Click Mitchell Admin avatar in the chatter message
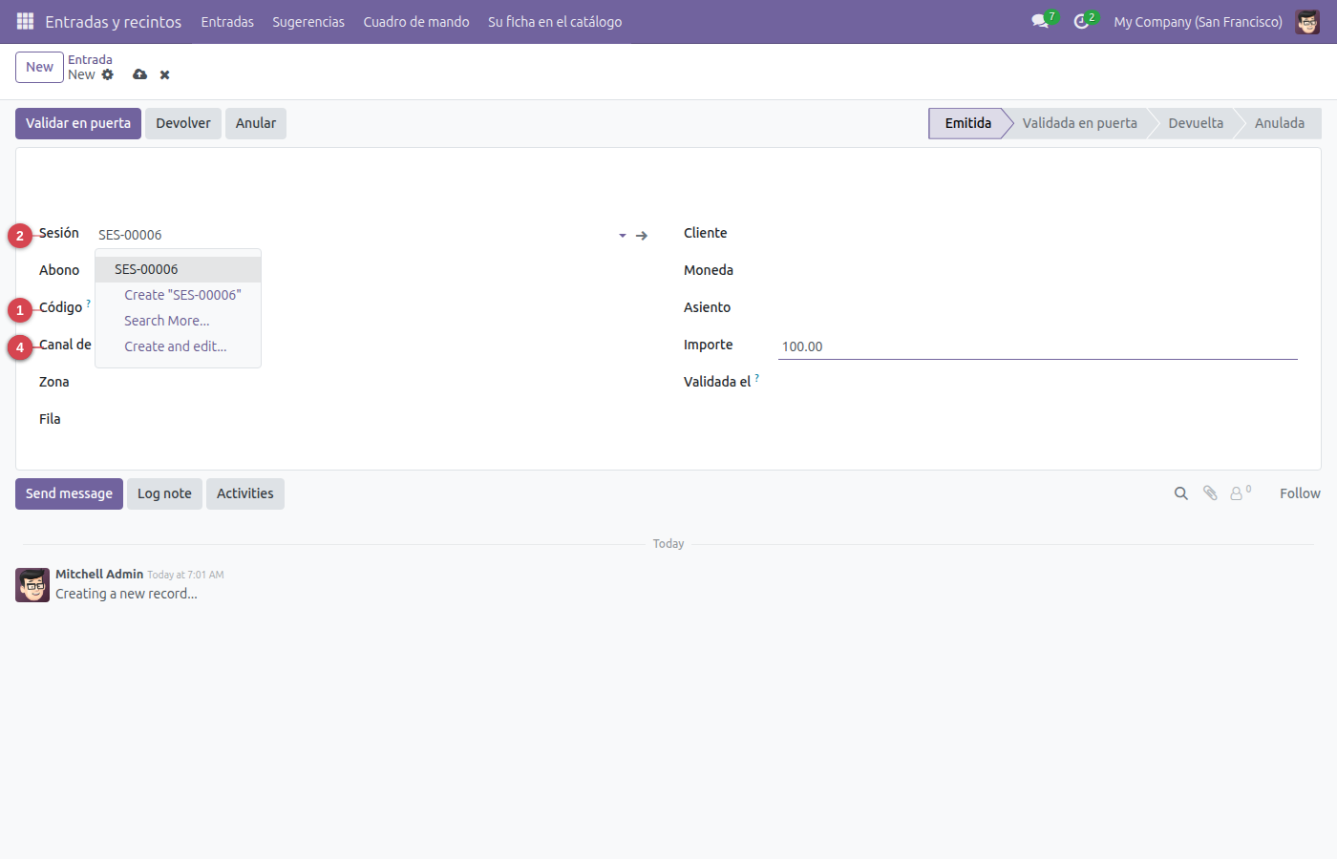Screen dimensions: 1337x859 [32, 585]
